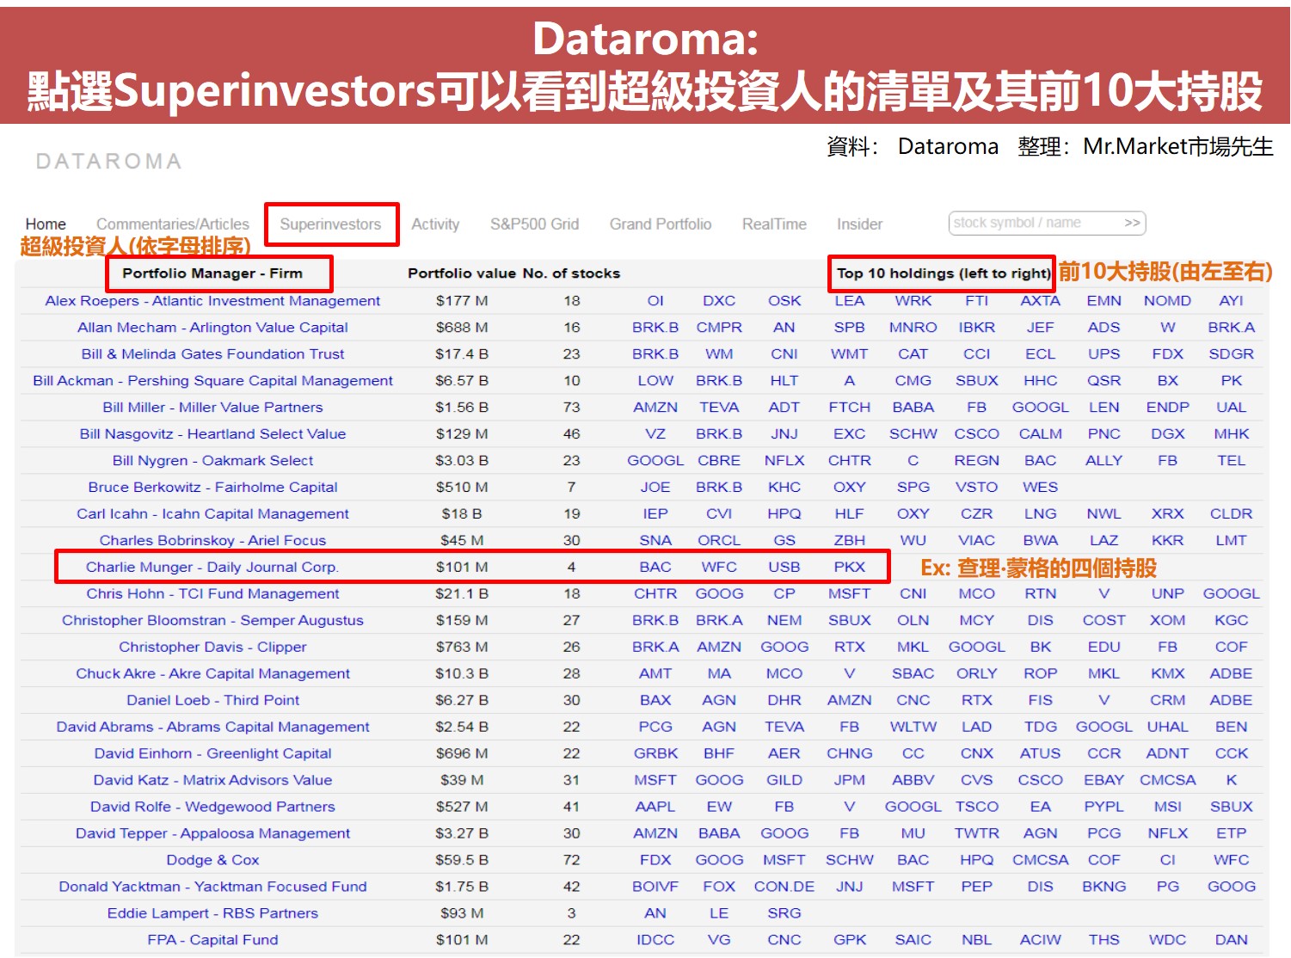1291x958 pixels.
Task: Click the Top 10 holdings column header
Action: point(944,273)
